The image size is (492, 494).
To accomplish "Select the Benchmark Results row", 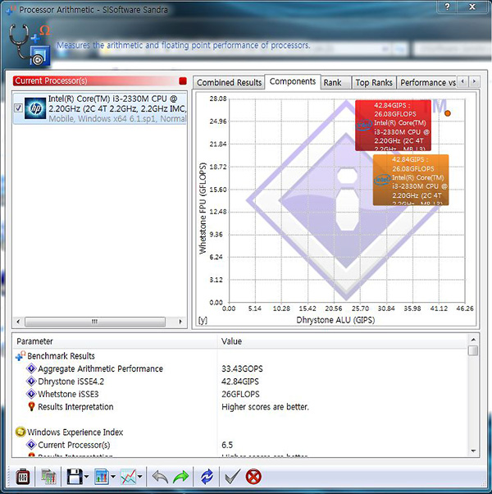I will [241, 356].
